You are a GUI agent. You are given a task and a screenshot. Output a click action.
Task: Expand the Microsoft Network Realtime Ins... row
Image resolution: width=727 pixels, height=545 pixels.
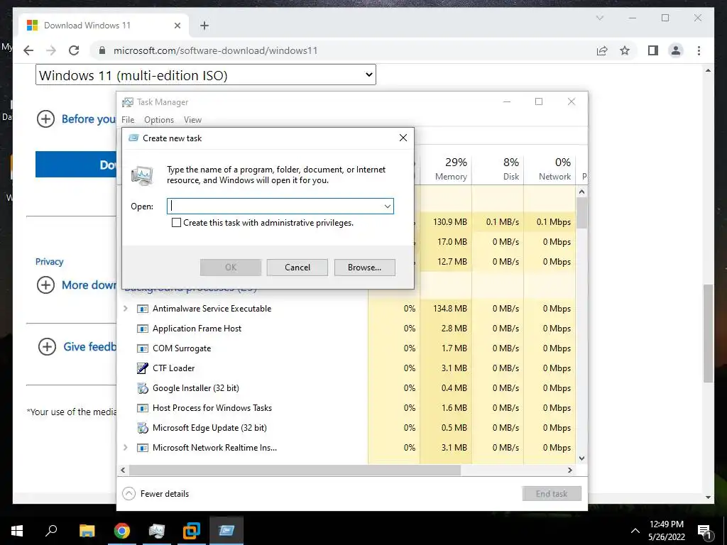pyautogui.click(x=125, y=448)
